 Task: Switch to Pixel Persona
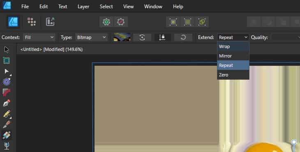pyautogui.click(x=32, y=22)
